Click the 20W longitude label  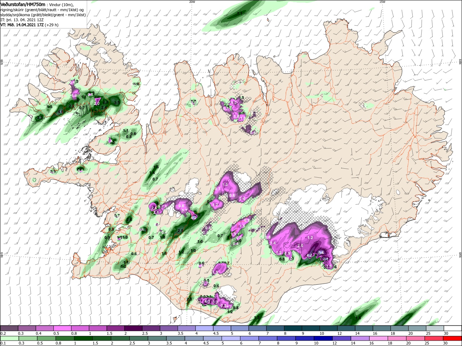192,2
